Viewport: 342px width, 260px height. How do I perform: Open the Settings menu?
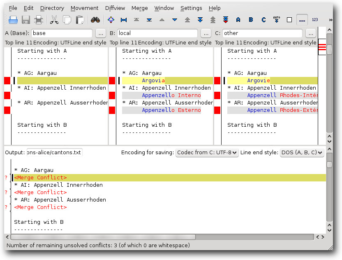pos(191,8)
